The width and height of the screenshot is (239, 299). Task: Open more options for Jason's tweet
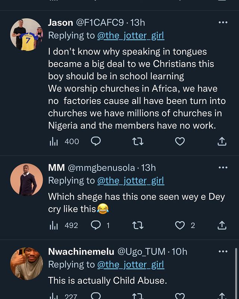pyautogui.click(x=223, y=22)
